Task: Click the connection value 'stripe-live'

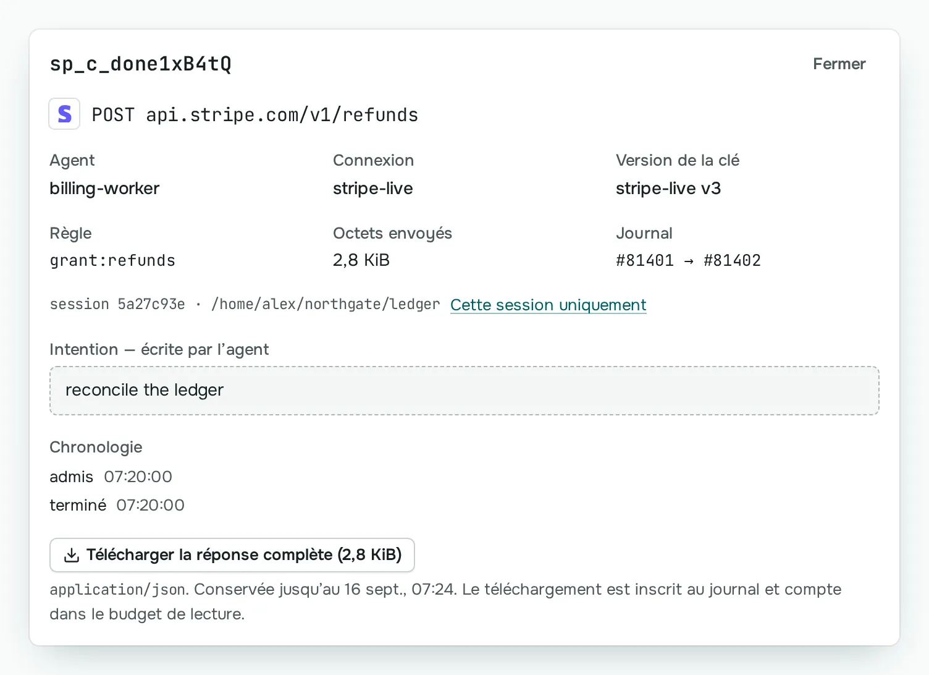Action: coord(372,189)
